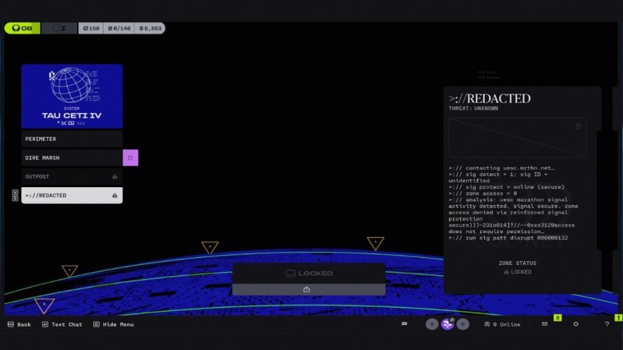Toggle the purple marker checkbox beside DIRE MARSH

coord(130,157)
